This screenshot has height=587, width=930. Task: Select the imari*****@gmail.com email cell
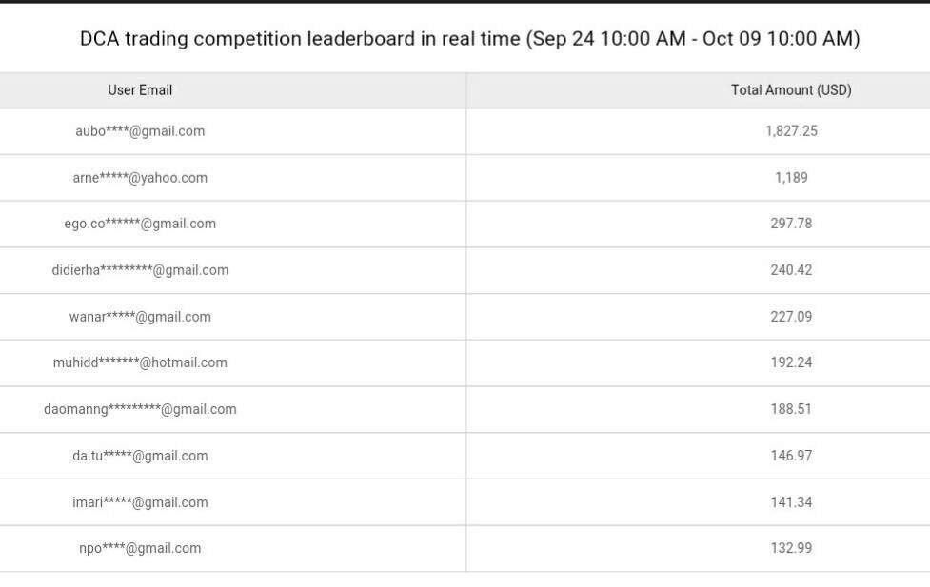click(140, 502)
